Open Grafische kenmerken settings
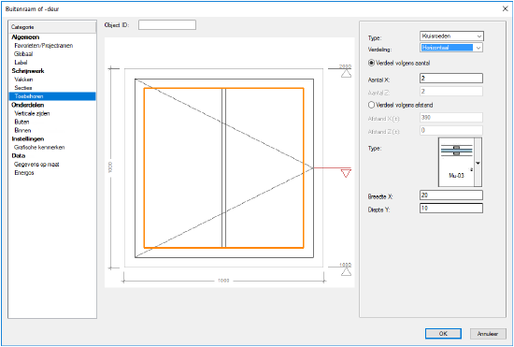The image size is (514, 347). click(39, 147)
